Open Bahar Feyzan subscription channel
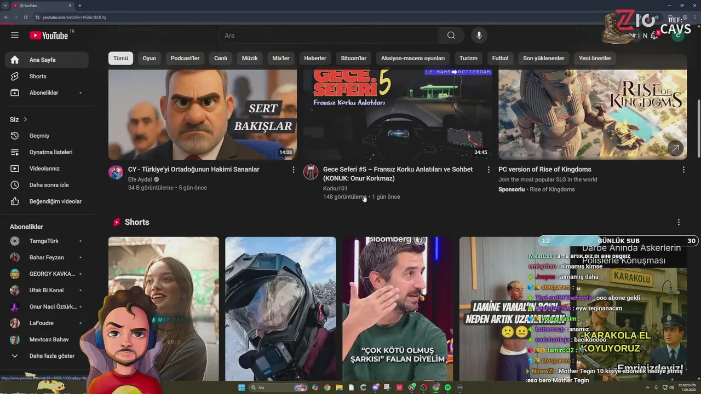Screen dimensions: 701x394 pyautogui.click(x=47, y=257)
